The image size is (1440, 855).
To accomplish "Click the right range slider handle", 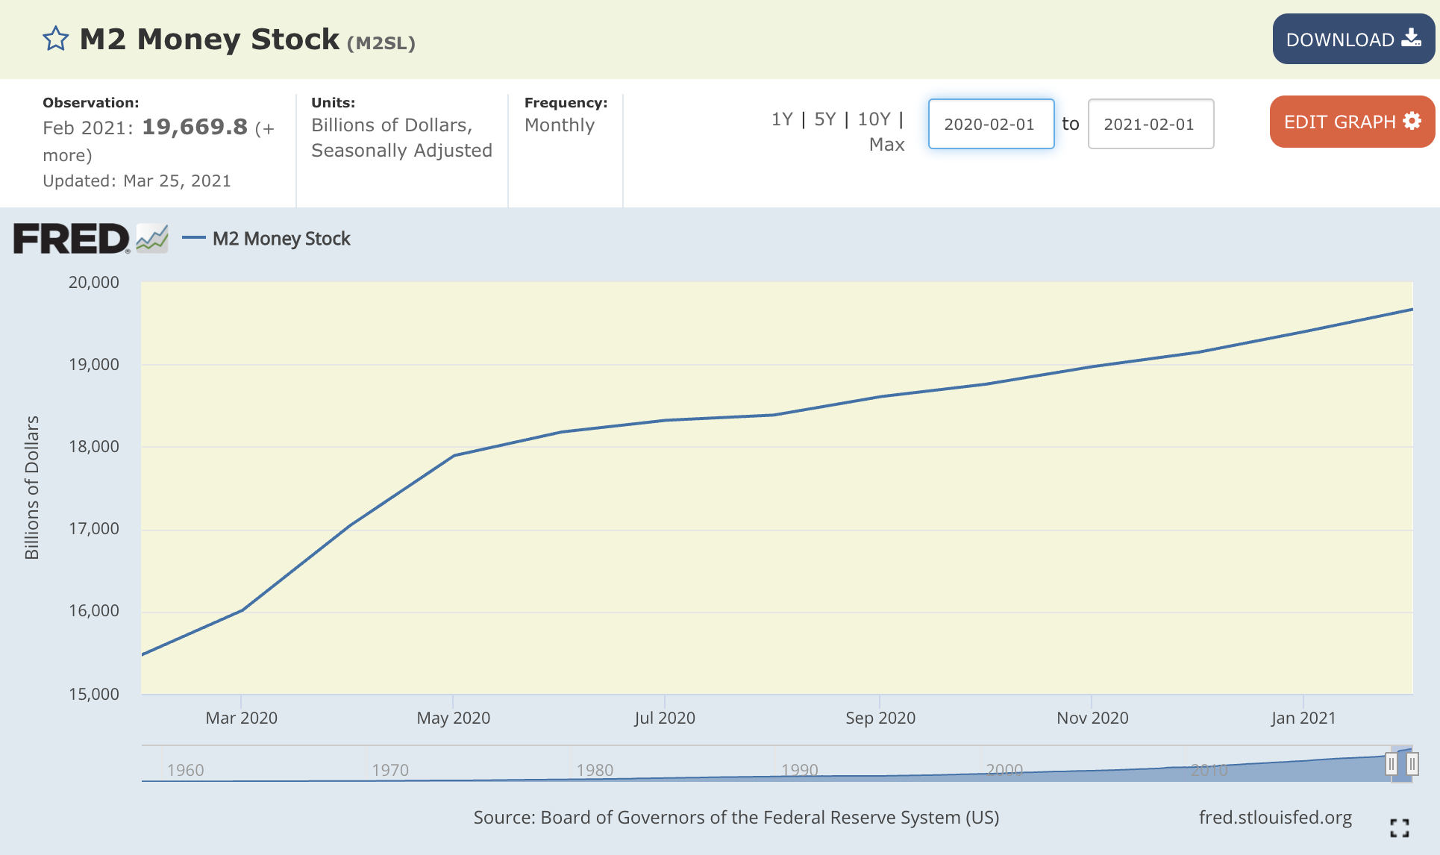I will point(1412,763).
